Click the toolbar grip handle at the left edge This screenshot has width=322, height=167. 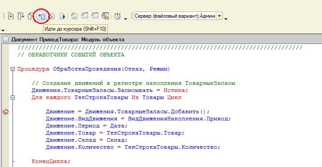(4, 16)
